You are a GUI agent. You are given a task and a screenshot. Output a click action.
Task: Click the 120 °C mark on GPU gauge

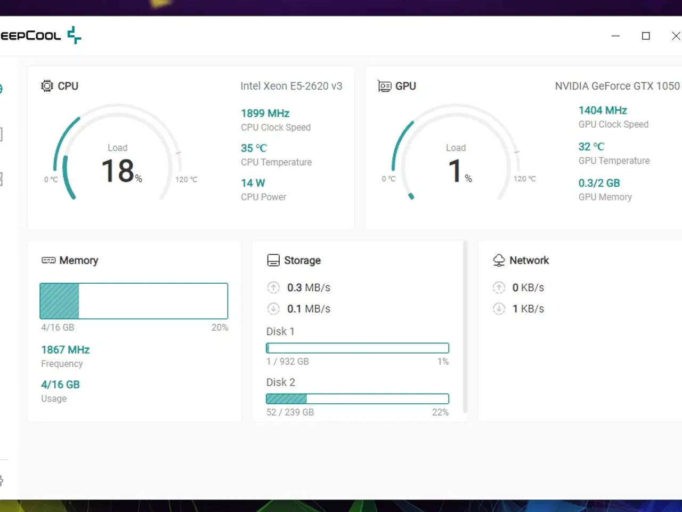point(525,179)
